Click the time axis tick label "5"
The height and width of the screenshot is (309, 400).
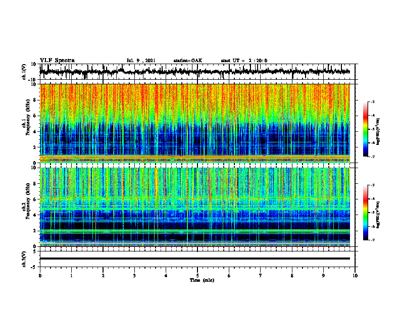point(197,276)
